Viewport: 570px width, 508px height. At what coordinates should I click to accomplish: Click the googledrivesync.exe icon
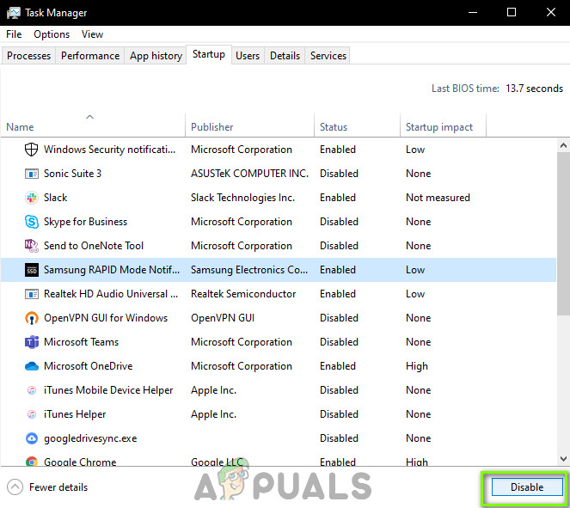[32, 438]
